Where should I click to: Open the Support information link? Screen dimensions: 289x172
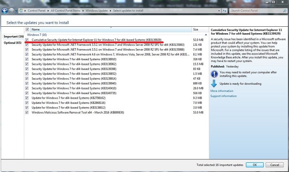pyautogui.click(x=223, y=96)
